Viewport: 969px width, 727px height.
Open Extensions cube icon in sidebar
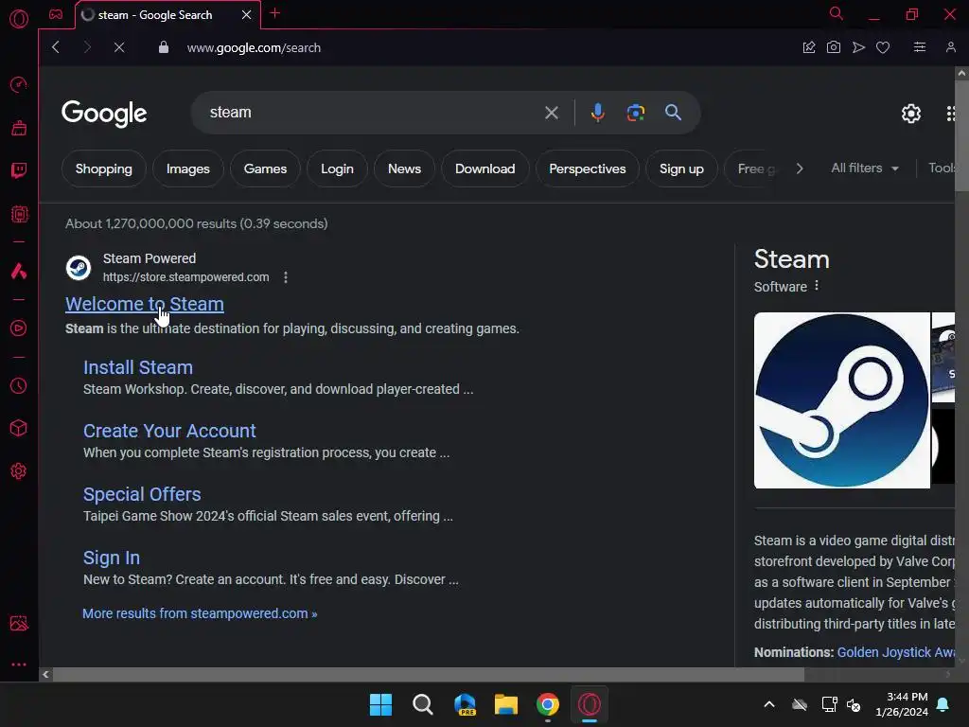[19, 428]
